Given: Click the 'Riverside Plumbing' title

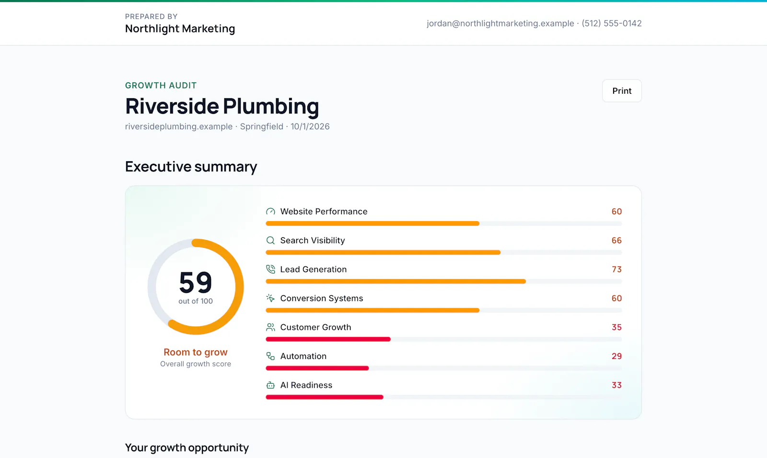Looking at the screenshot, I should click(x=222, y=106).
